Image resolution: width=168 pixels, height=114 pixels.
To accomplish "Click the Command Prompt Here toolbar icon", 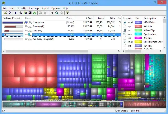I will [30, 13].
